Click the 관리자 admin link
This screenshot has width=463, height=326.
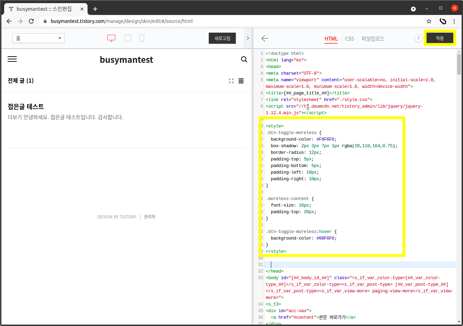[x=150, y=217]
